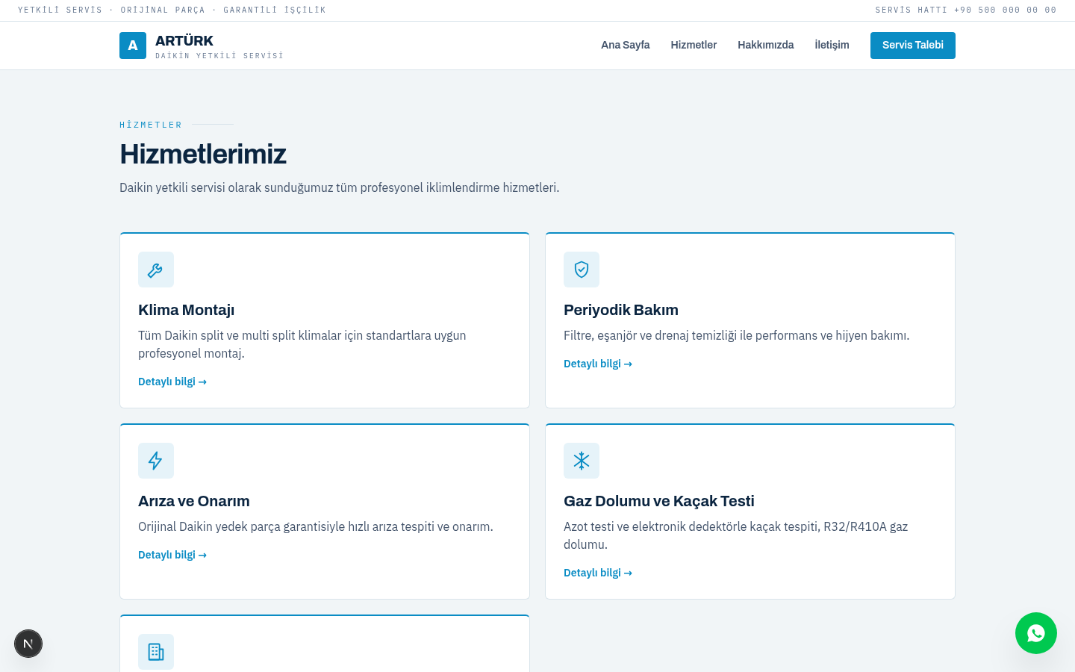Open Detaylı bilgi link under Gaz Dolumu ve Kaçak Testi
Viewport: 1075px width, 672px height.
pyautogui.click(x=598, y=573)
